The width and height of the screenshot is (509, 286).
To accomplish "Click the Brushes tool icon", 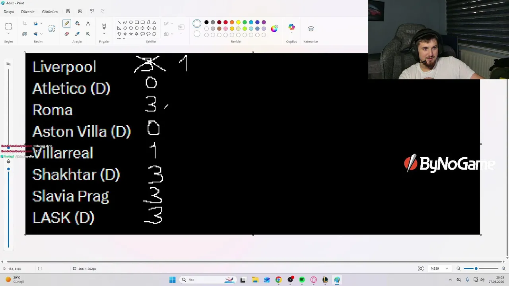I will tap(104, 26).
